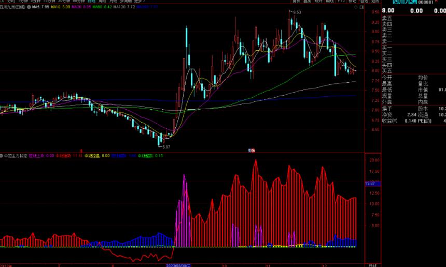The image size is (446, 267).
Task: Expand the 更多 more periods dropdown
Action: [x=140, y=1]
